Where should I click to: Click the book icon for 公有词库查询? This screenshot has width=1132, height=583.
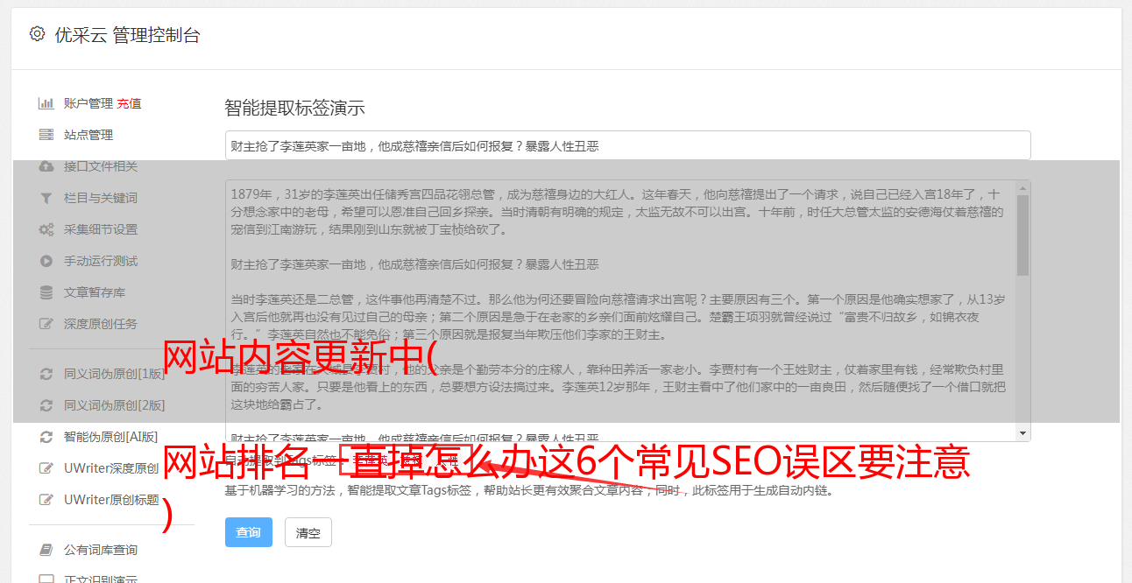46,550
